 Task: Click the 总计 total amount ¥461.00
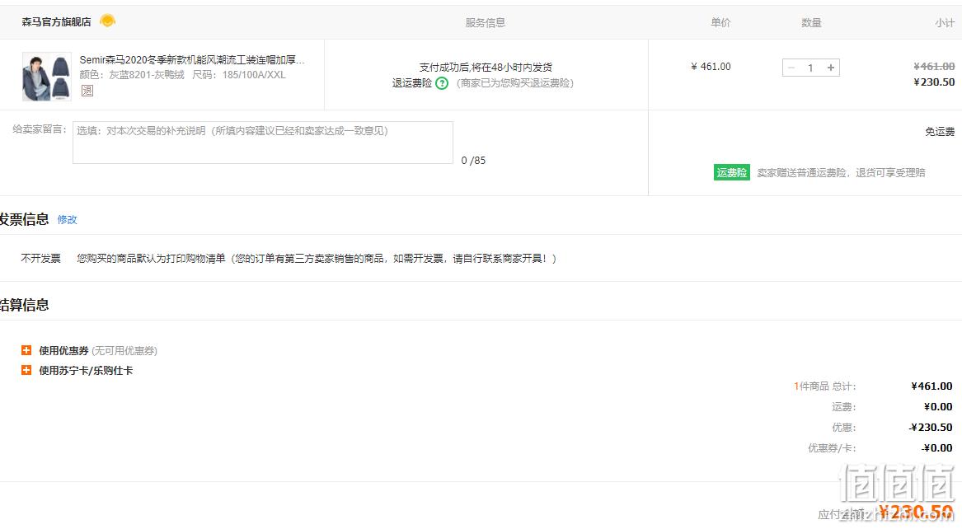point(932,386)
